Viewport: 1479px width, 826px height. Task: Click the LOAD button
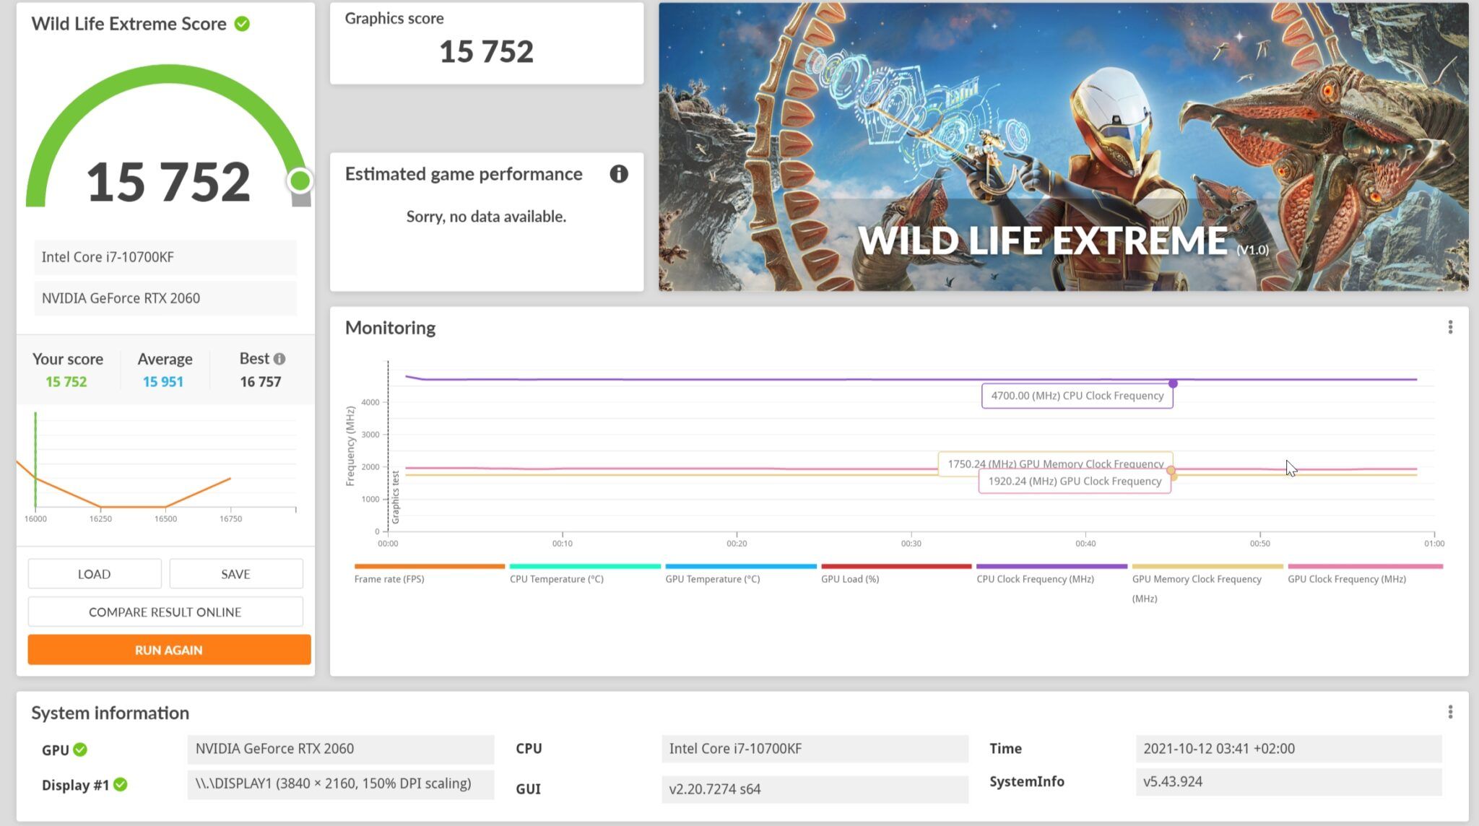(x=95, y=574)
